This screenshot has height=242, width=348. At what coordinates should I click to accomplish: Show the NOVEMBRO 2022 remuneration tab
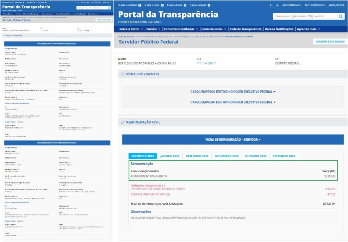click(x=227, y=156)
